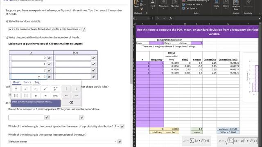
Task: Open the Format as Table dropdown
Action: tap(192, 4)
